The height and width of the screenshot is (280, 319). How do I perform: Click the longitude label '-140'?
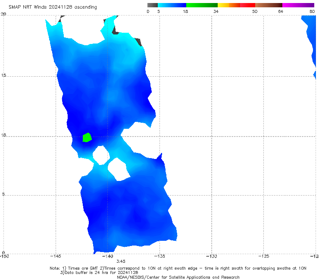(x=107, y=256)
